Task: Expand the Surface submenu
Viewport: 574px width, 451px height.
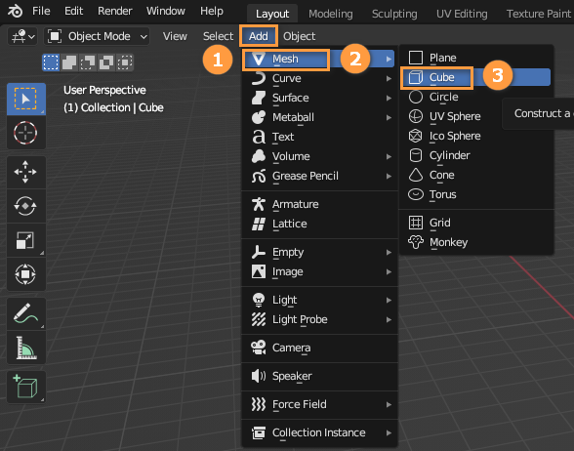Action: pos(319,98)
